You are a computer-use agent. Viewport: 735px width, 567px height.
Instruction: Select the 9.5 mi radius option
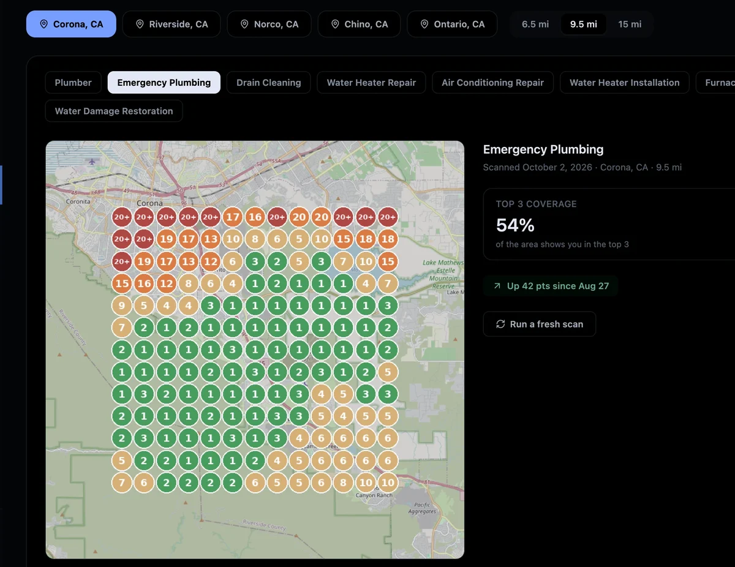point(584,24)
